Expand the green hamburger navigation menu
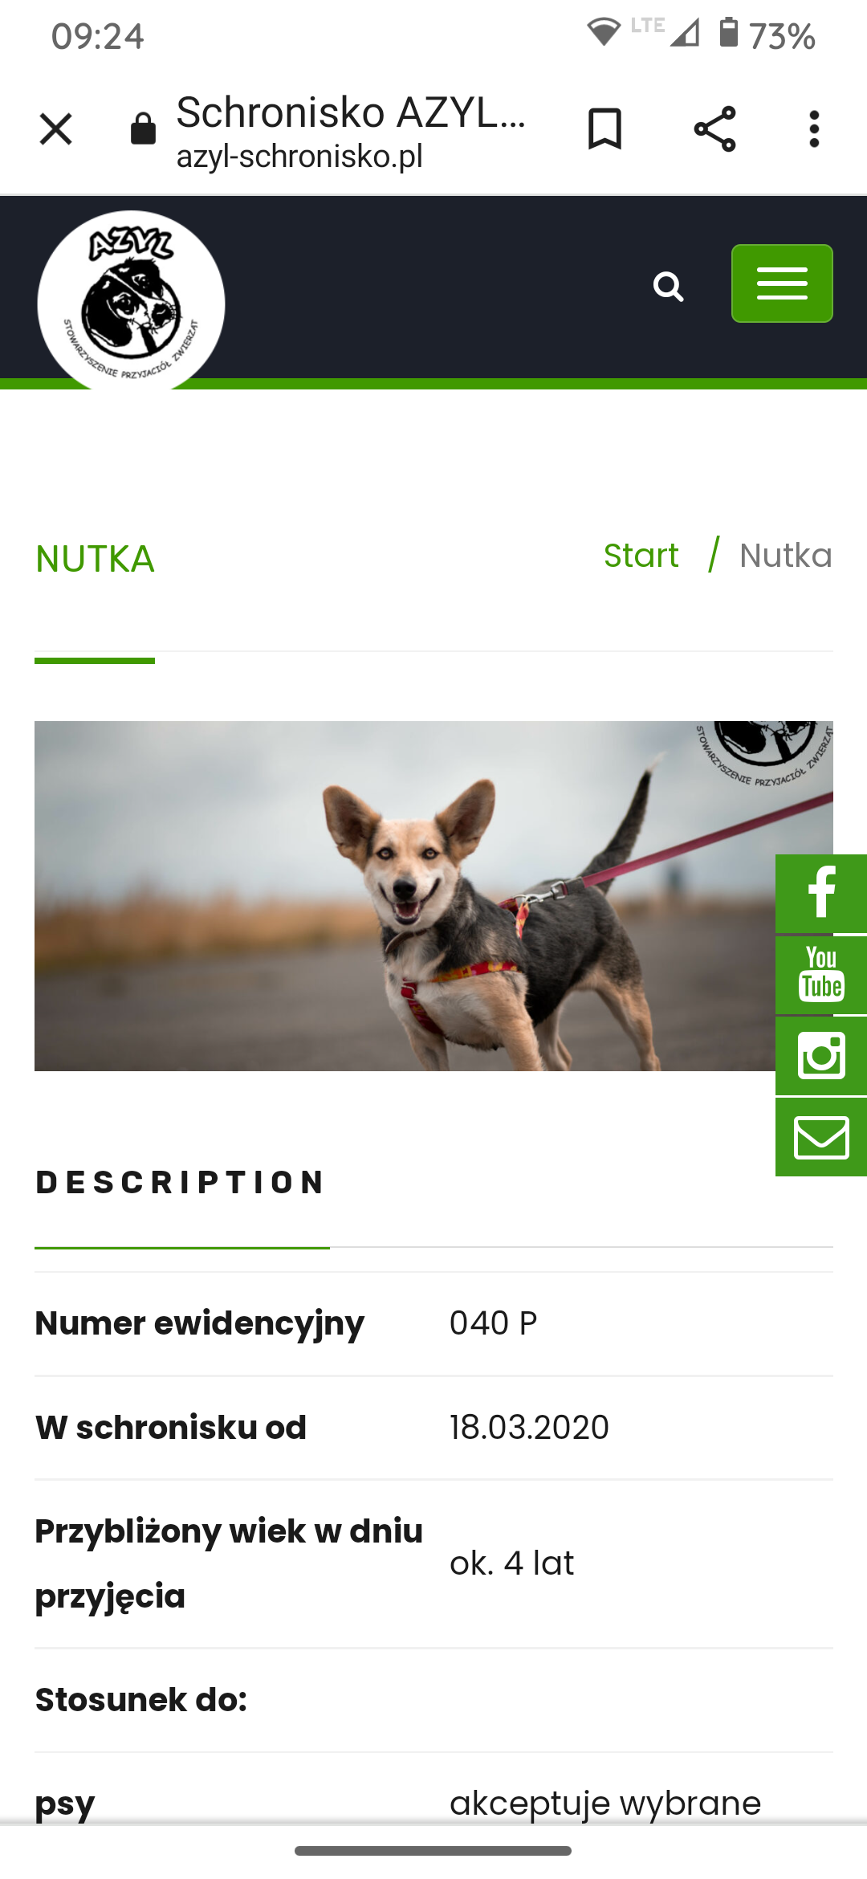The height and width of the screenshot is (1879, 867). (782, 283)
